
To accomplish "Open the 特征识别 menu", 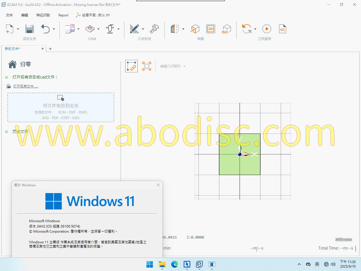I will tap(43, 15).
